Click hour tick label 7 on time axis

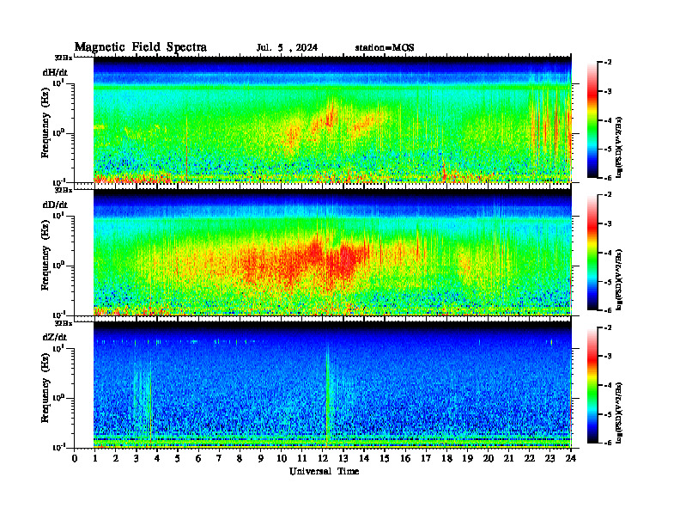(x=219, y=459)
